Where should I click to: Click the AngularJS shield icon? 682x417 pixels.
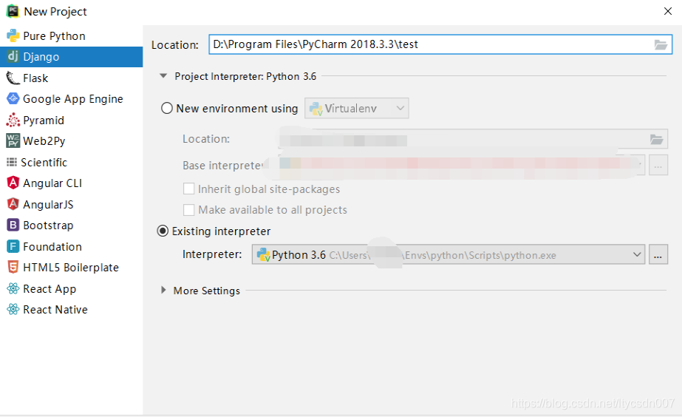[13, 204]
